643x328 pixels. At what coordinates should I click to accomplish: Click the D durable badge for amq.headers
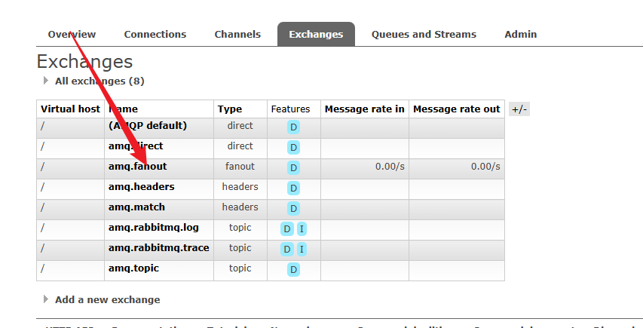pyautogui.click(x=294, y=189)
